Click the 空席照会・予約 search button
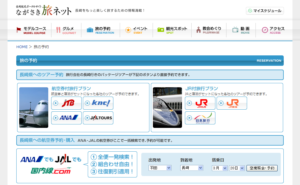This screenshot has height=185, width=300. tap(262, 168)
